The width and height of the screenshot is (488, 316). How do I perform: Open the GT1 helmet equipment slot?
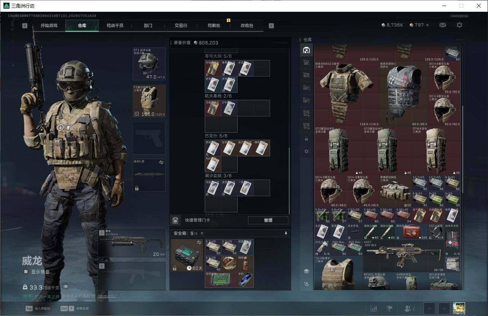tap(149, 64)
